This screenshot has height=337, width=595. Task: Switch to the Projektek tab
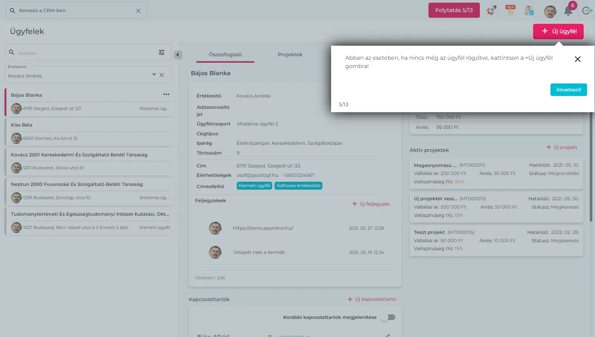click(290, 55)
